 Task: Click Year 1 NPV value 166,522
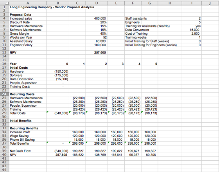[x=78, y=155]
